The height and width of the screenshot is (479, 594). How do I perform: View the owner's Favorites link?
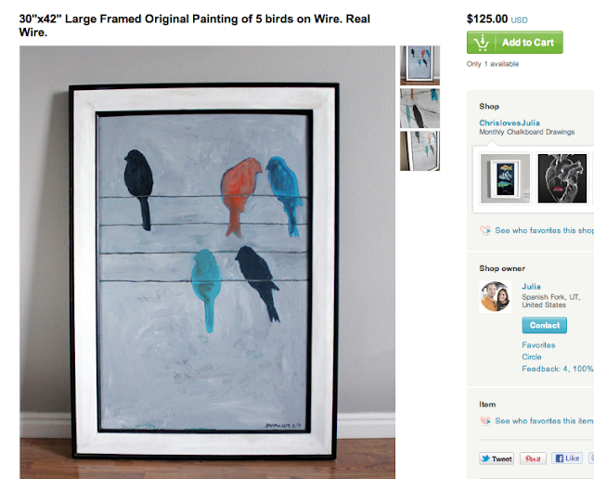(538, 344)
